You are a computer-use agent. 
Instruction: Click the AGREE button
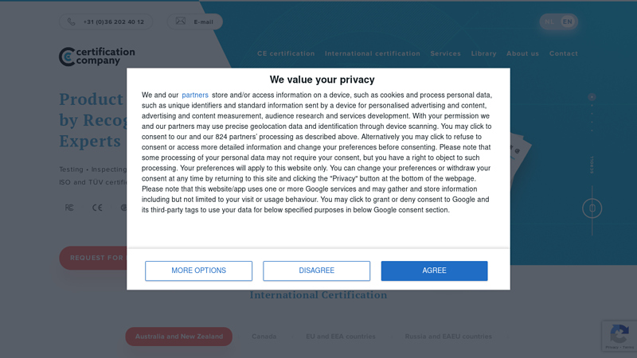click(x=434, y=270)
